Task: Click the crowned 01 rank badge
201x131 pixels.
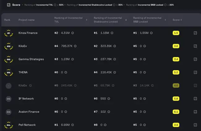Action: coord(9,33)
